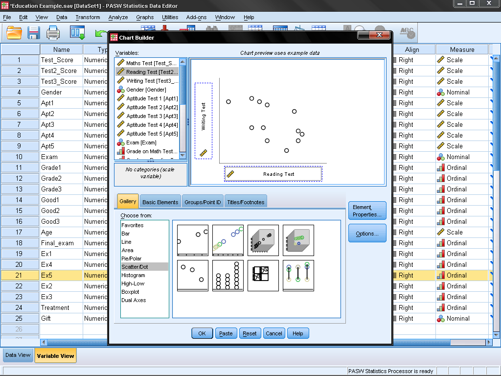501x376 pixels.
Task: Choose the Grouped Scatter chart type
Action: pyautogui.click(x=228, y=240)
